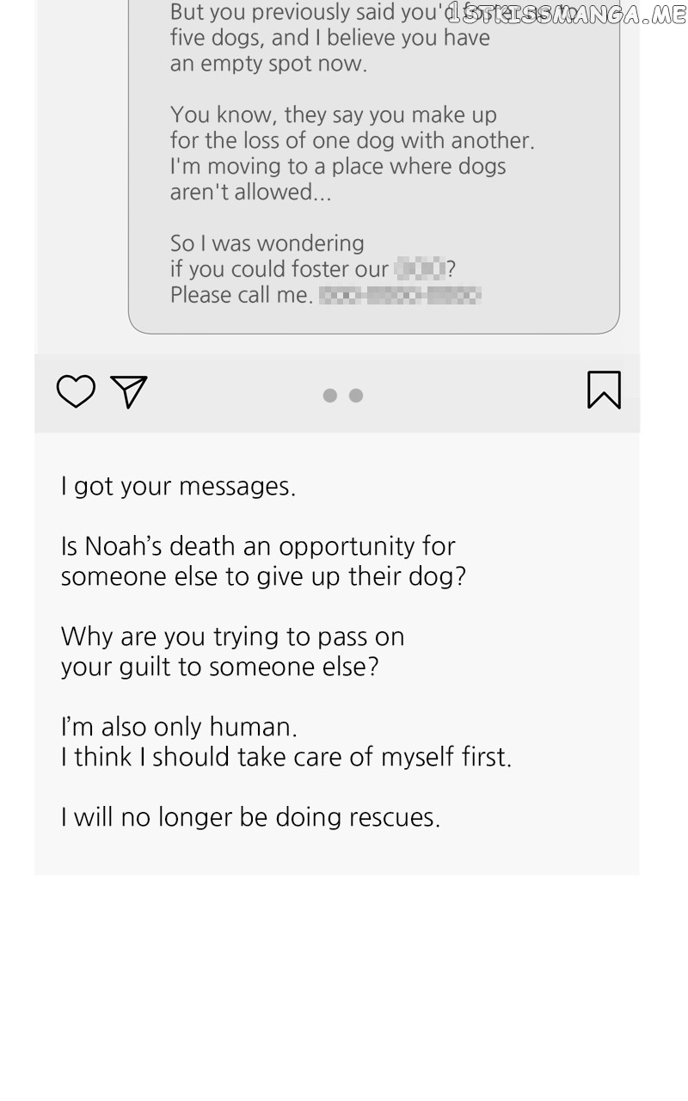Screen dimensions: 688x1101
Task: Click the 'I'm also only human.' line
Action: click(x=179, y=727)
